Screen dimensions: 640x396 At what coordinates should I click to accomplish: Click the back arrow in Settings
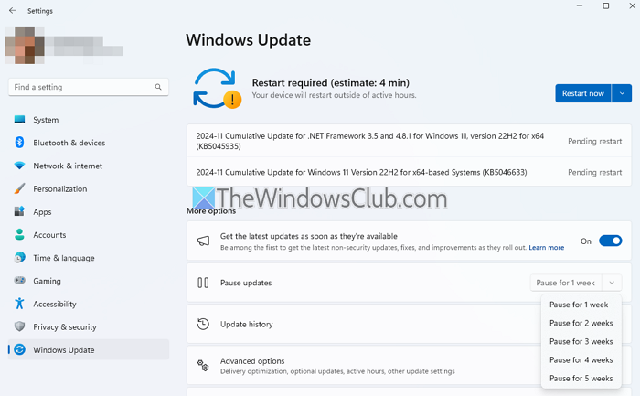[x=13, y=11]
